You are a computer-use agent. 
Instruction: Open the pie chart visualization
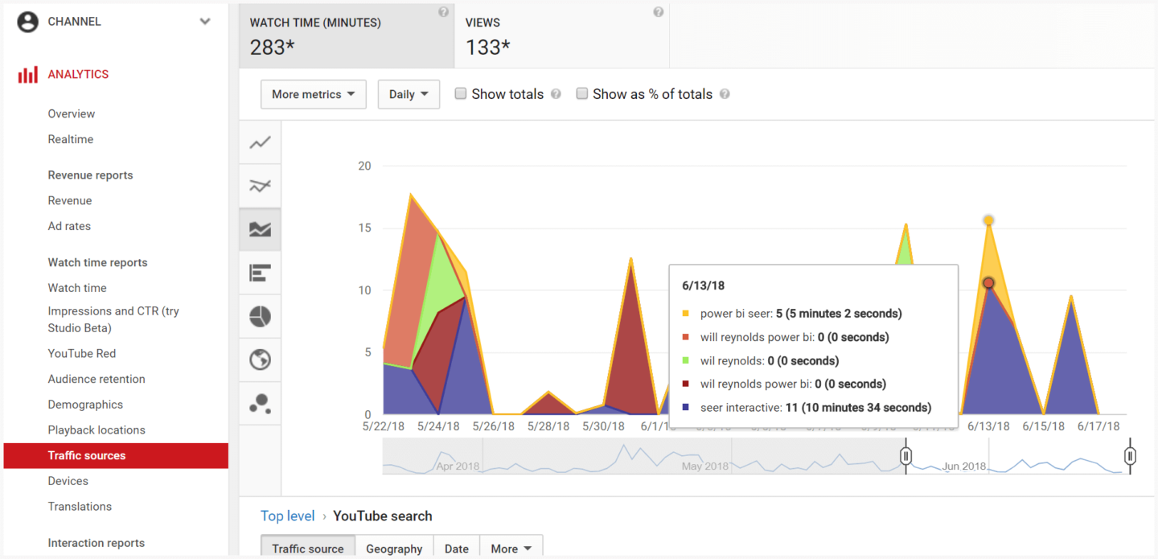tap(259, 316)
